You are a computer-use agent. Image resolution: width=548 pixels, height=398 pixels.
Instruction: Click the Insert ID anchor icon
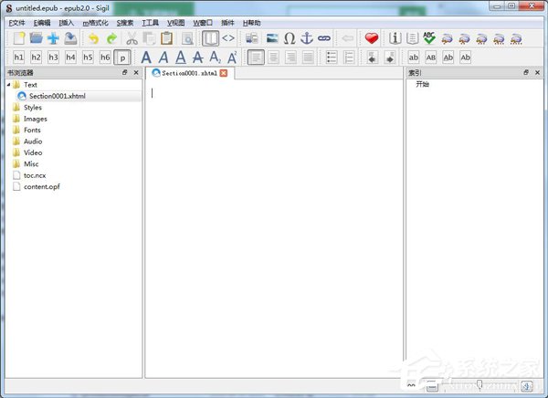pyautogui.click(x=307, y=38)
